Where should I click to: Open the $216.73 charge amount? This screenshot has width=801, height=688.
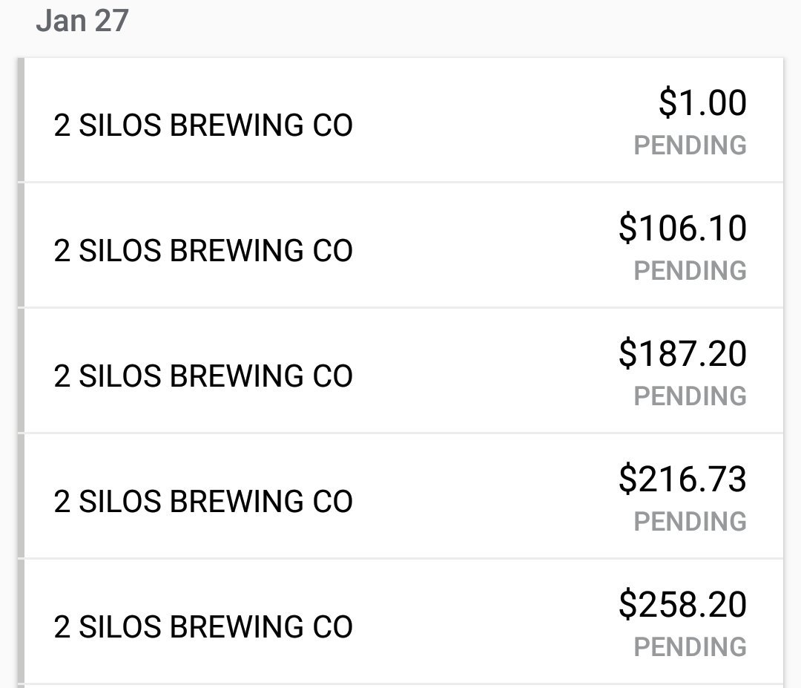coord(682,479)
